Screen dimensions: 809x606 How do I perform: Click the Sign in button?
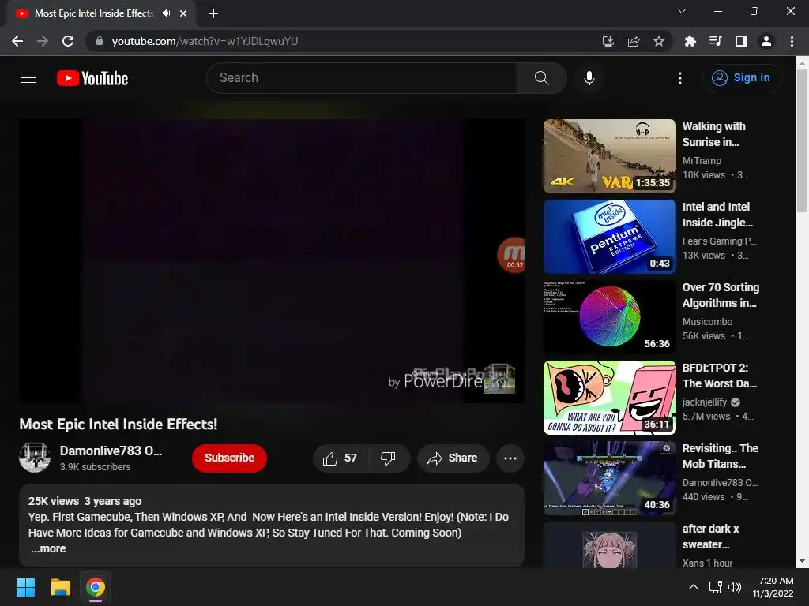click(742, 78)
